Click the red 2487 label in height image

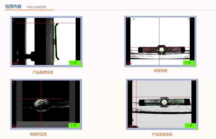[x=15, y=63]
